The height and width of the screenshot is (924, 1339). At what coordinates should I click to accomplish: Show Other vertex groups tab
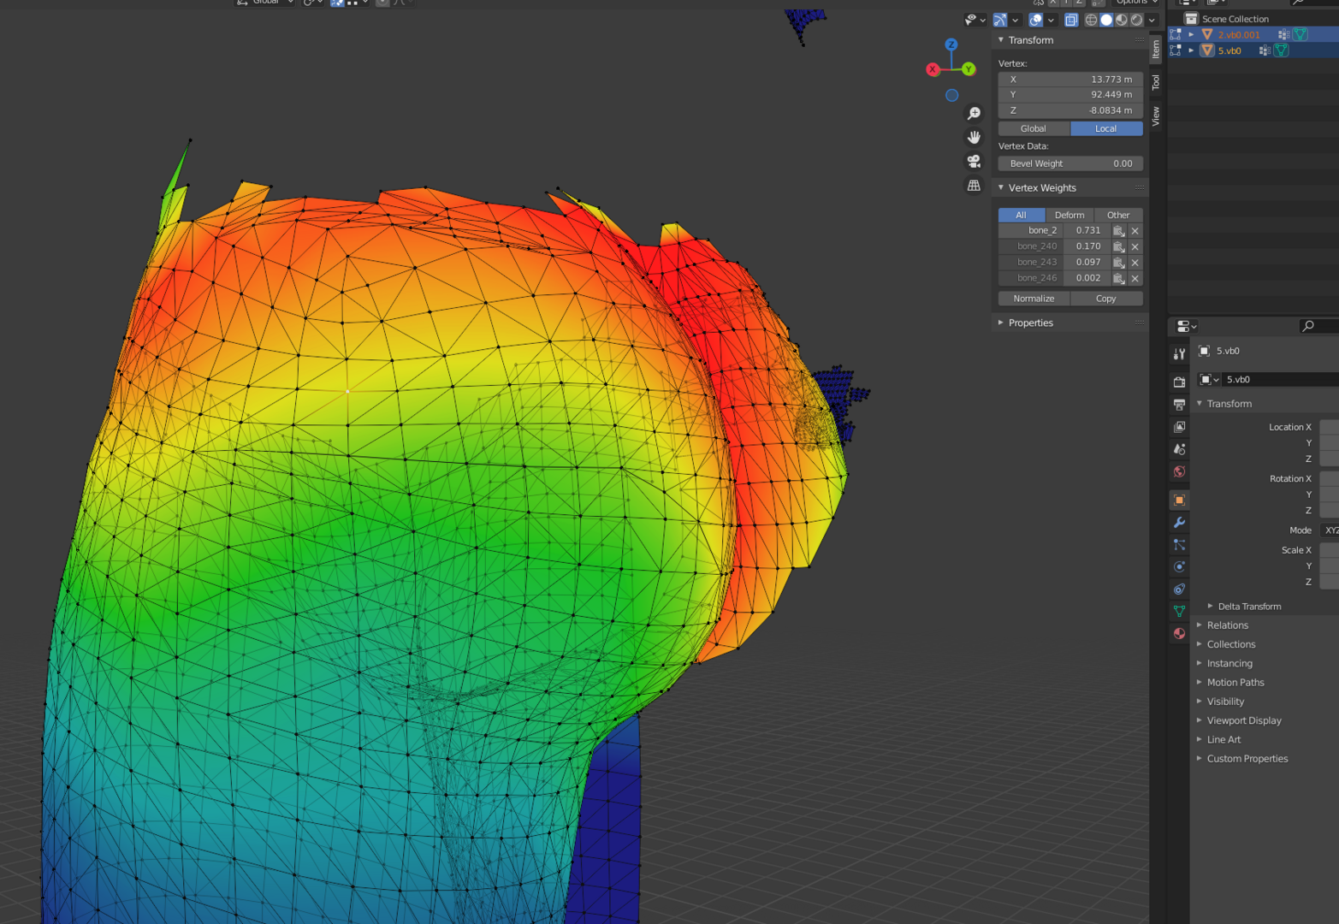pos(1118,215)
